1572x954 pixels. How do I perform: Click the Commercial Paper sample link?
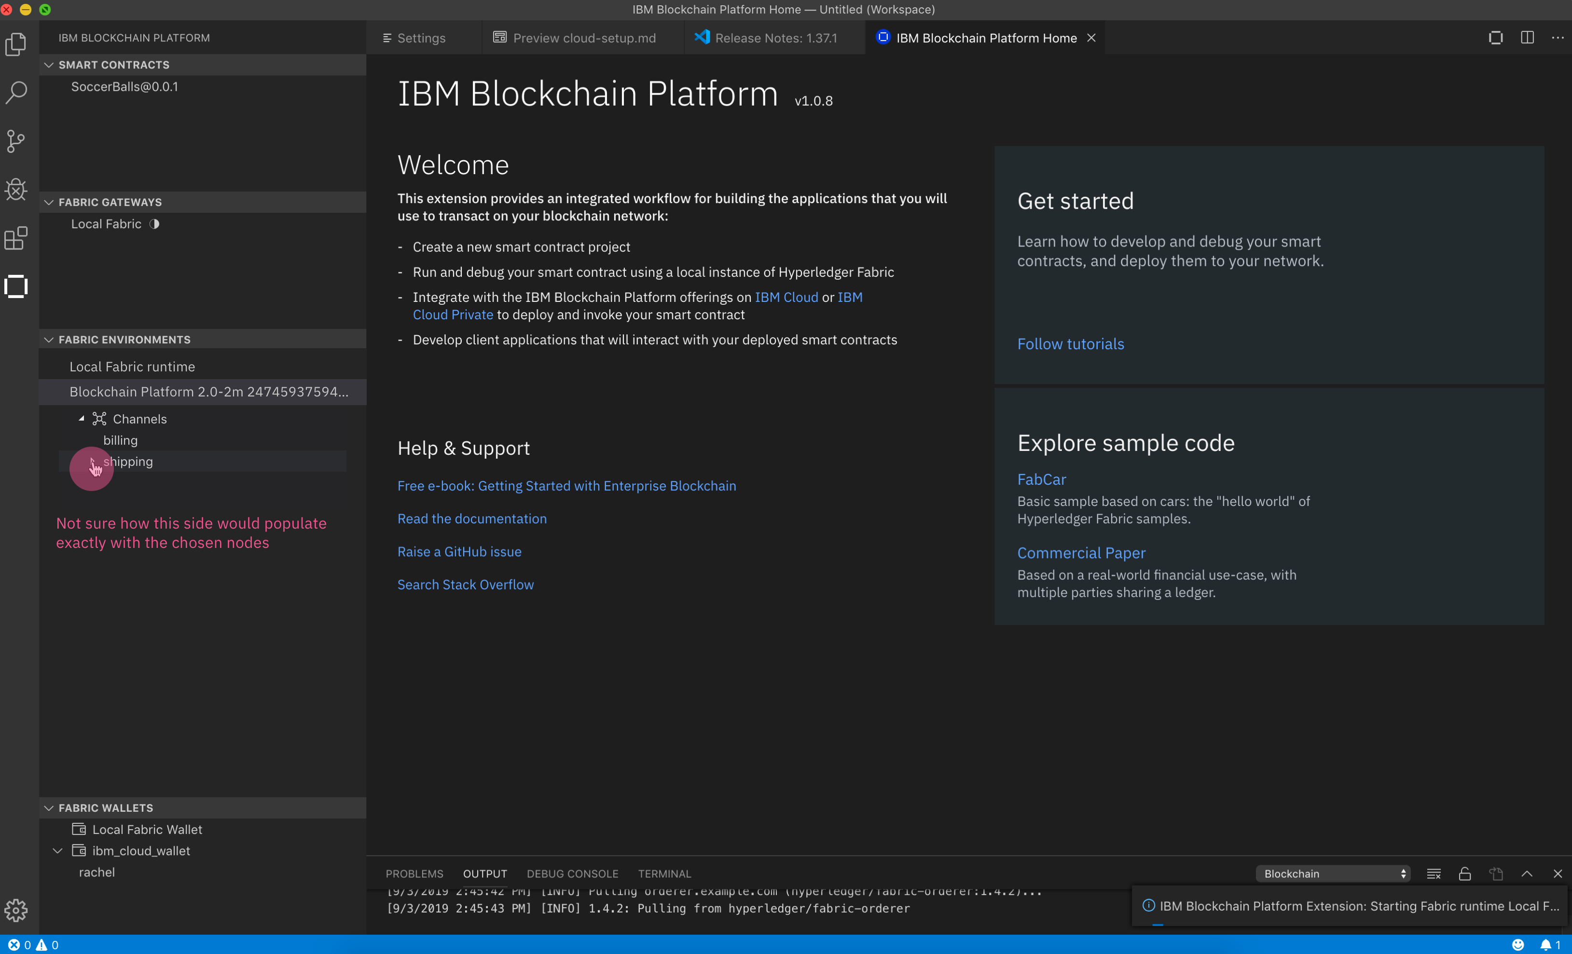tap(1081, 552)
